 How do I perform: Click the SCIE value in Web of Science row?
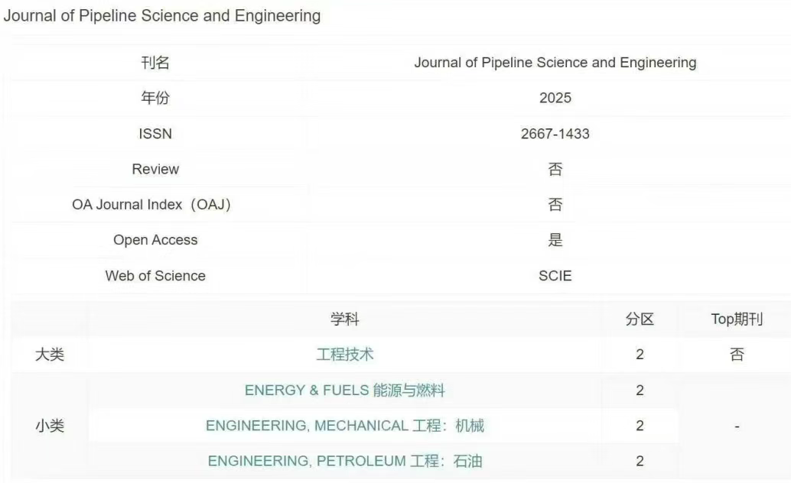click(555, 276)
